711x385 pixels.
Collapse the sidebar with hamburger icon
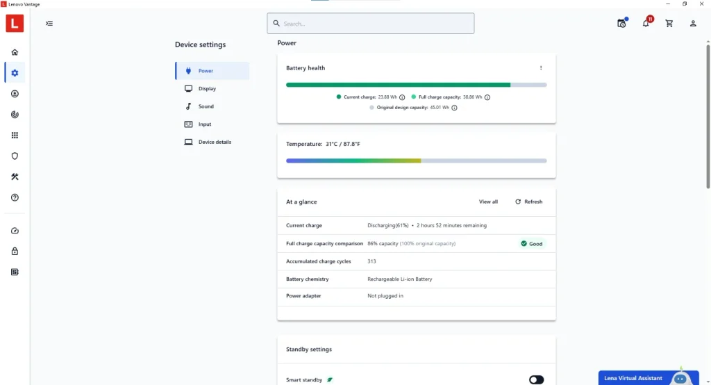[x=49, y=23]
